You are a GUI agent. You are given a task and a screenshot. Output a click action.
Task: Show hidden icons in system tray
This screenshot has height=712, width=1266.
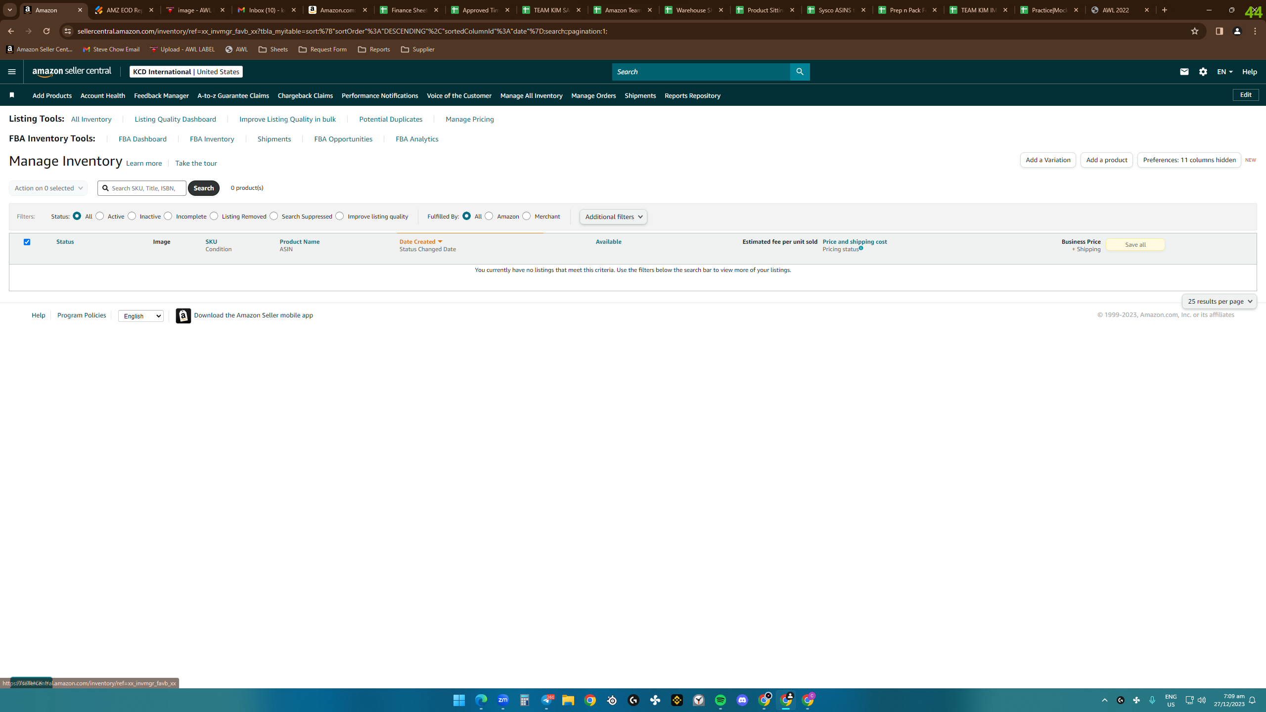click(1105, 700)
